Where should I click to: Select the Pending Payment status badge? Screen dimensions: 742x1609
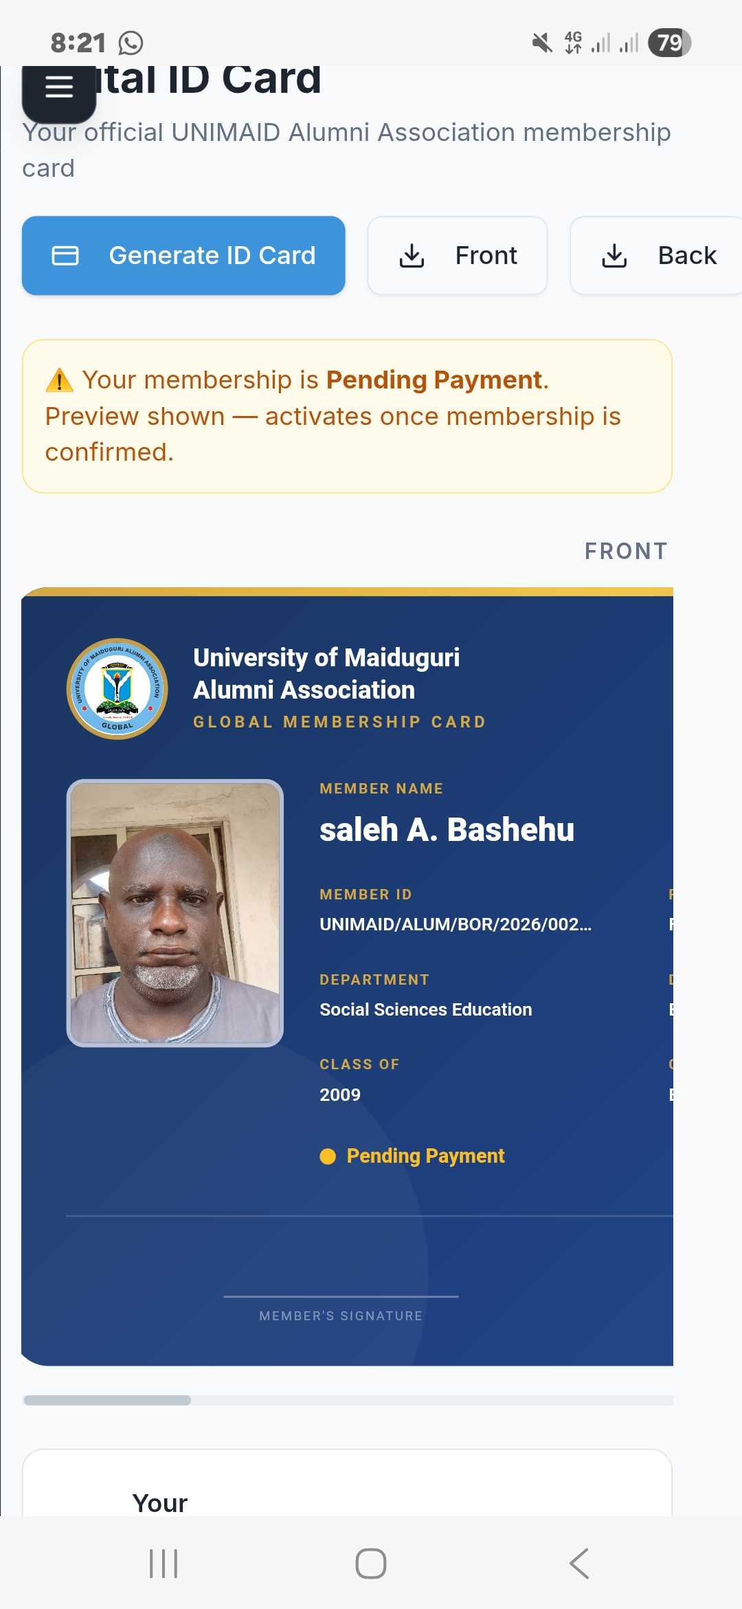[x=412, y=1156]
